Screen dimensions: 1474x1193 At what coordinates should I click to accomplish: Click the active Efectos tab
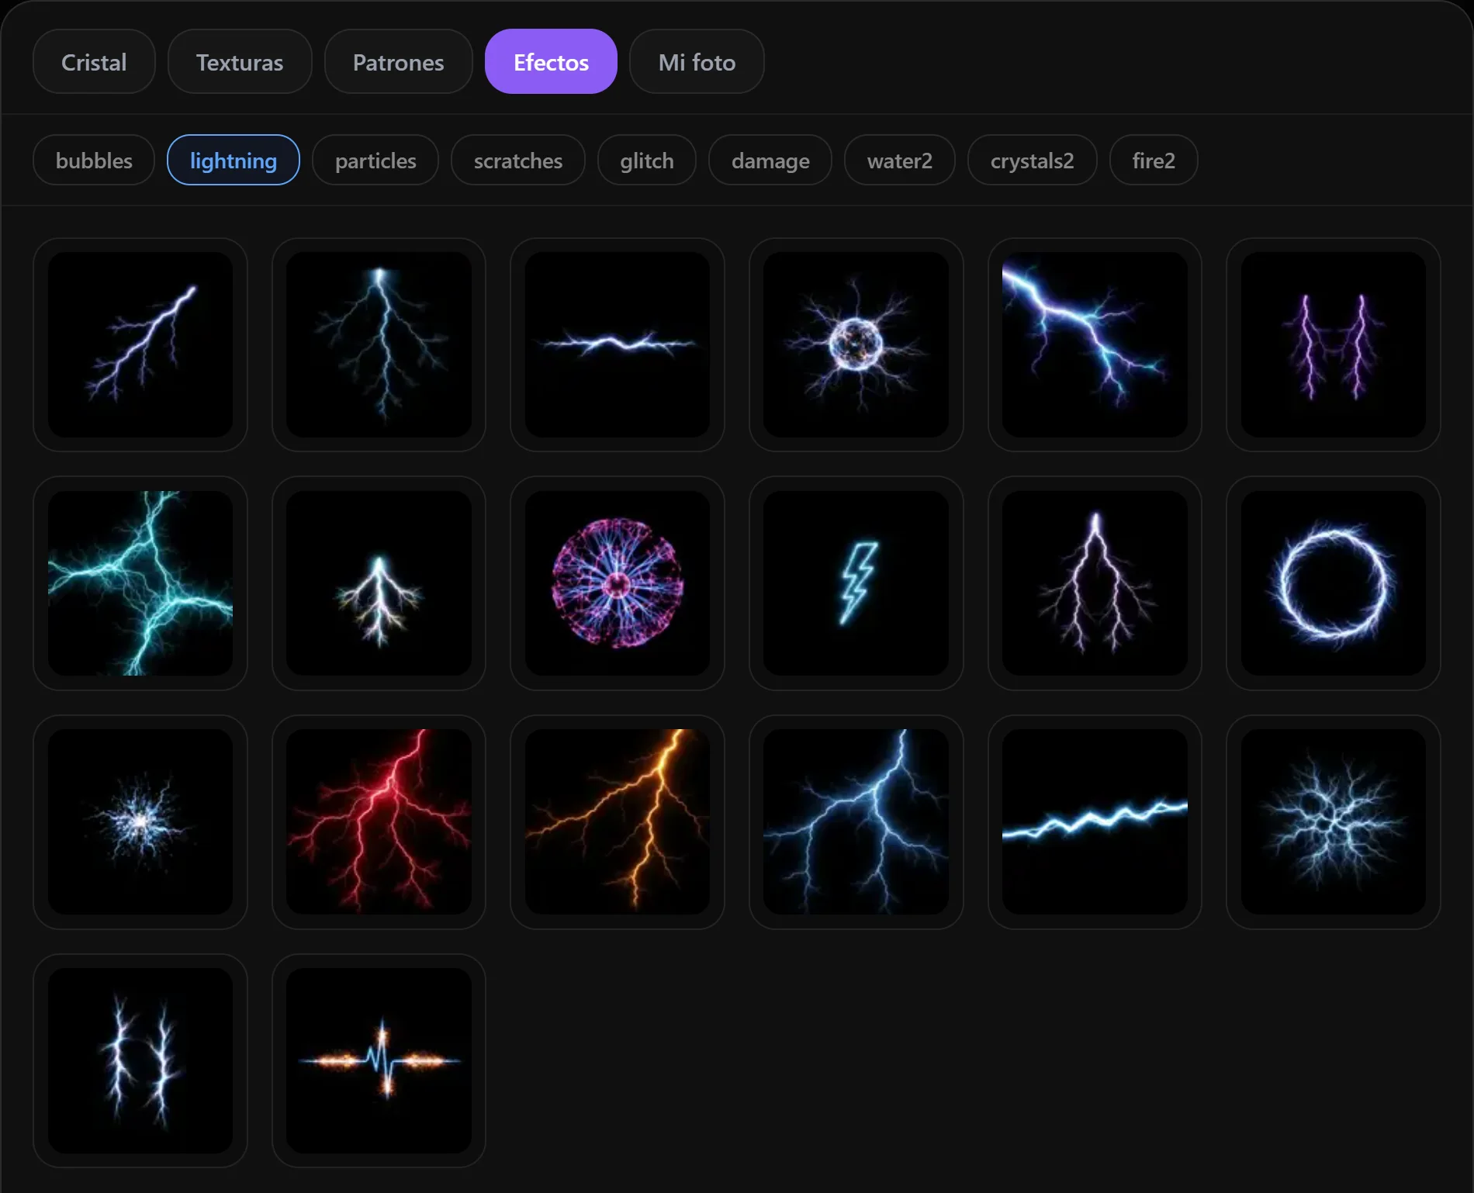[551, 62]
